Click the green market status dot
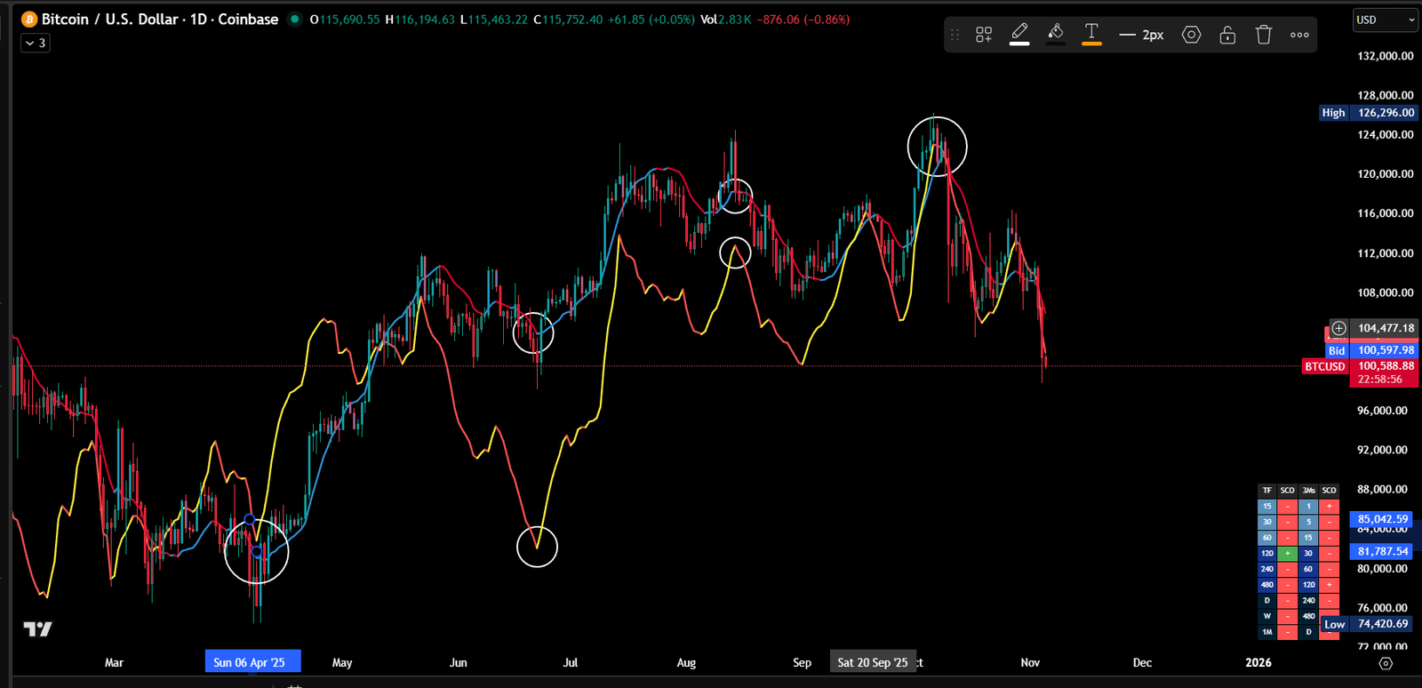Screen dimensions: 1422x688 click(295, 20)
